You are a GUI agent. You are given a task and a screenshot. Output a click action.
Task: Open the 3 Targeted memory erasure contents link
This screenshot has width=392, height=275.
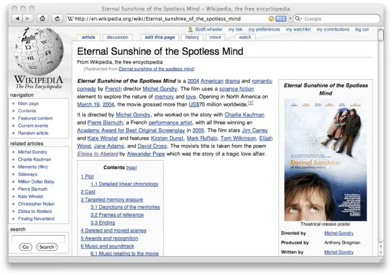coord(112,199)
